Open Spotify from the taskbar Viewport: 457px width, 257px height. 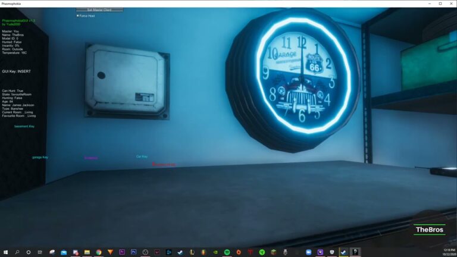coord(227,252)
